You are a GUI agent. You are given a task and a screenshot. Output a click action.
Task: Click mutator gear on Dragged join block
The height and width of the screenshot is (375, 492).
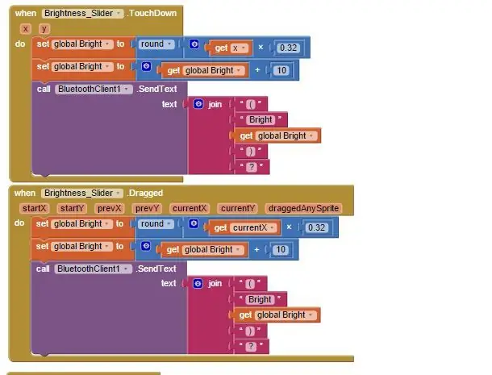tap(198, 283)
